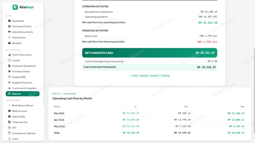
Task: Click the page vertical scrollbar
Action: tap(254, 91)
